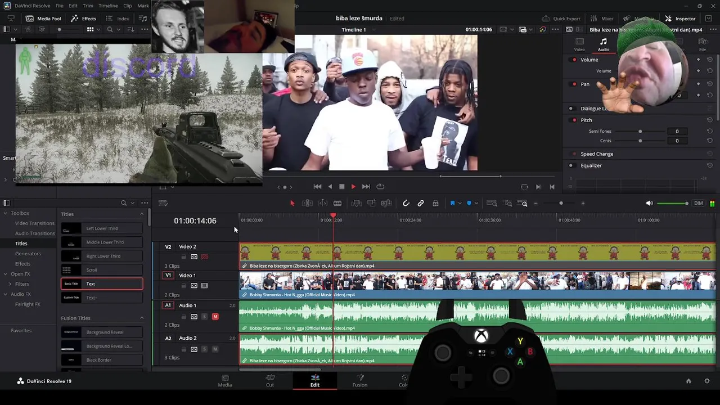The width and height of the screenshot is (720, 405).
Task: Switch to the Media page
Action: point(225,381)
